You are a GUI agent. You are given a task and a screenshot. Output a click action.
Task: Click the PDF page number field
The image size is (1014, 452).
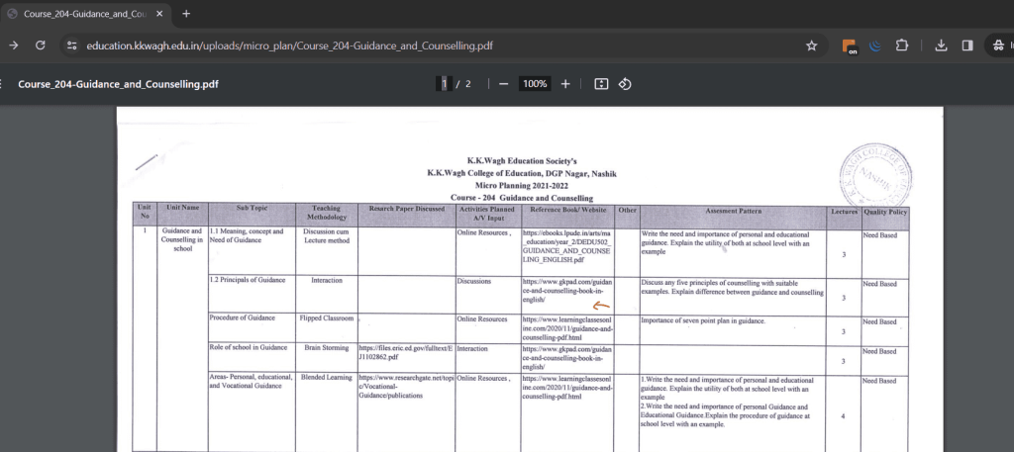coord(445,84)
